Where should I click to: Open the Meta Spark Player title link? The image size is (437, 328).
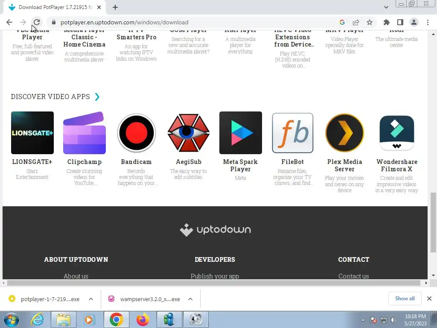point(241,165)
